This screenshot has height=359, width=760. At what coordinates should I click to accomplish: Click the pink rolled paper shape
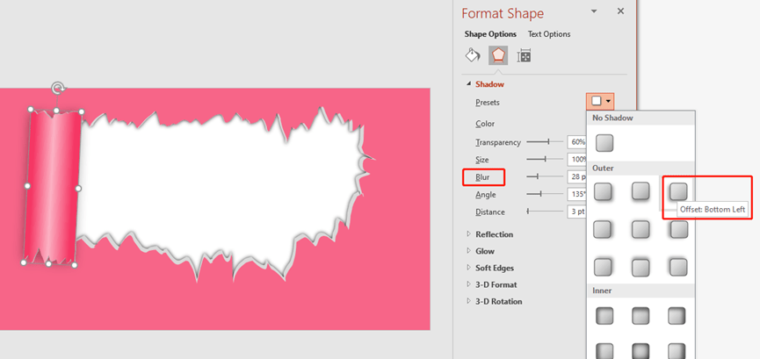coord(53,188)
